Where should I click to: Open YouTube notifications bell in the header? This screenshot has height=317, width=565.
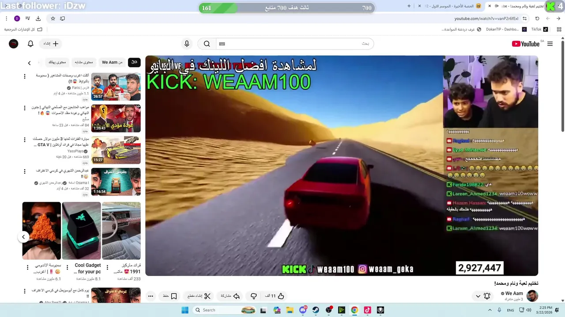[30, 44]
